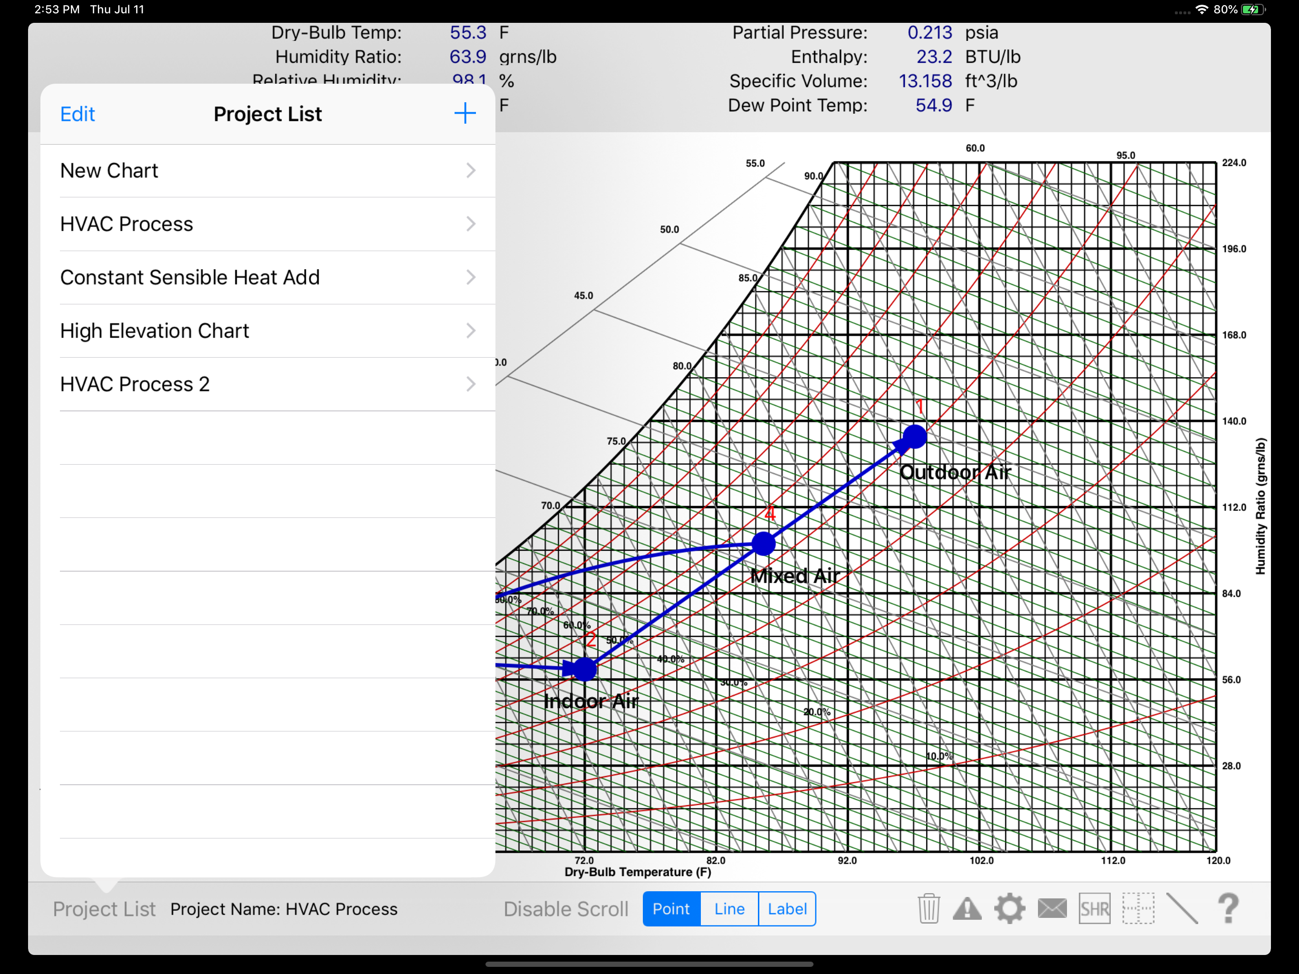The width and height of the screenshot is (1299, 974).
Task: Open the settings gear icon
Action: coord(1009,908)
